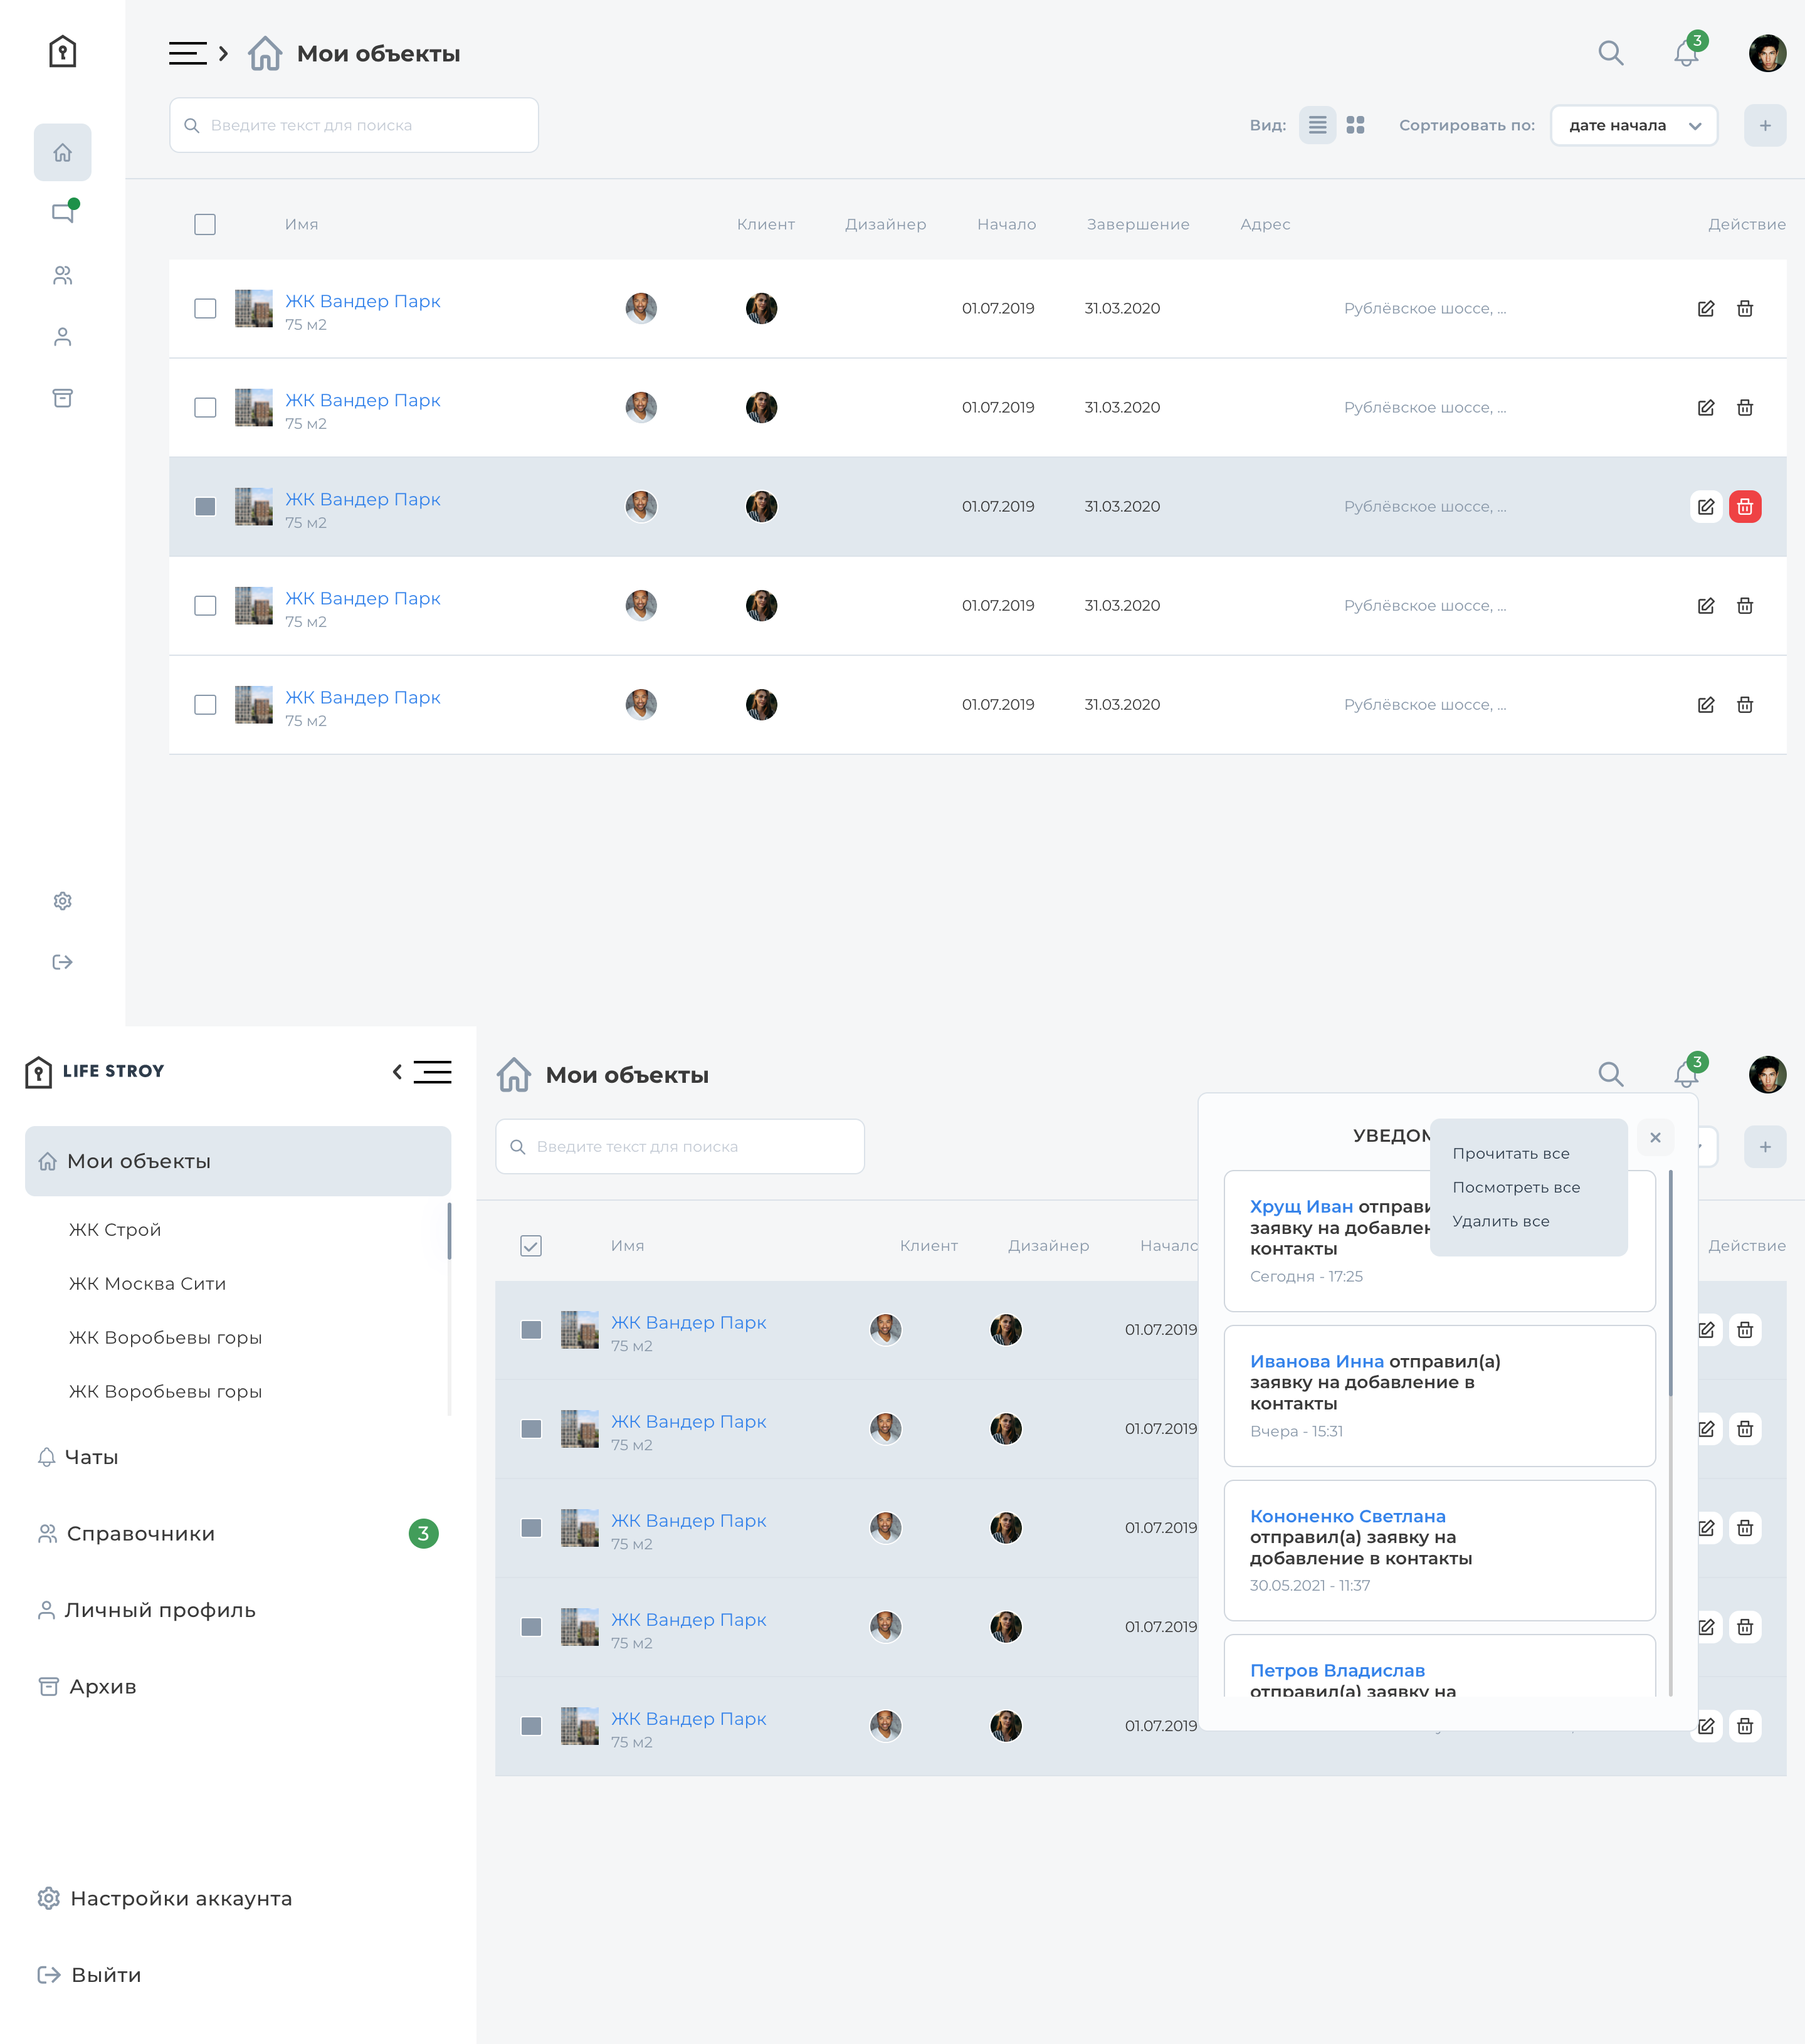The width and height of the screenshot is (1805, 2044).
Task: Click the search field in the bottom screen
Action: point(680,1147)
